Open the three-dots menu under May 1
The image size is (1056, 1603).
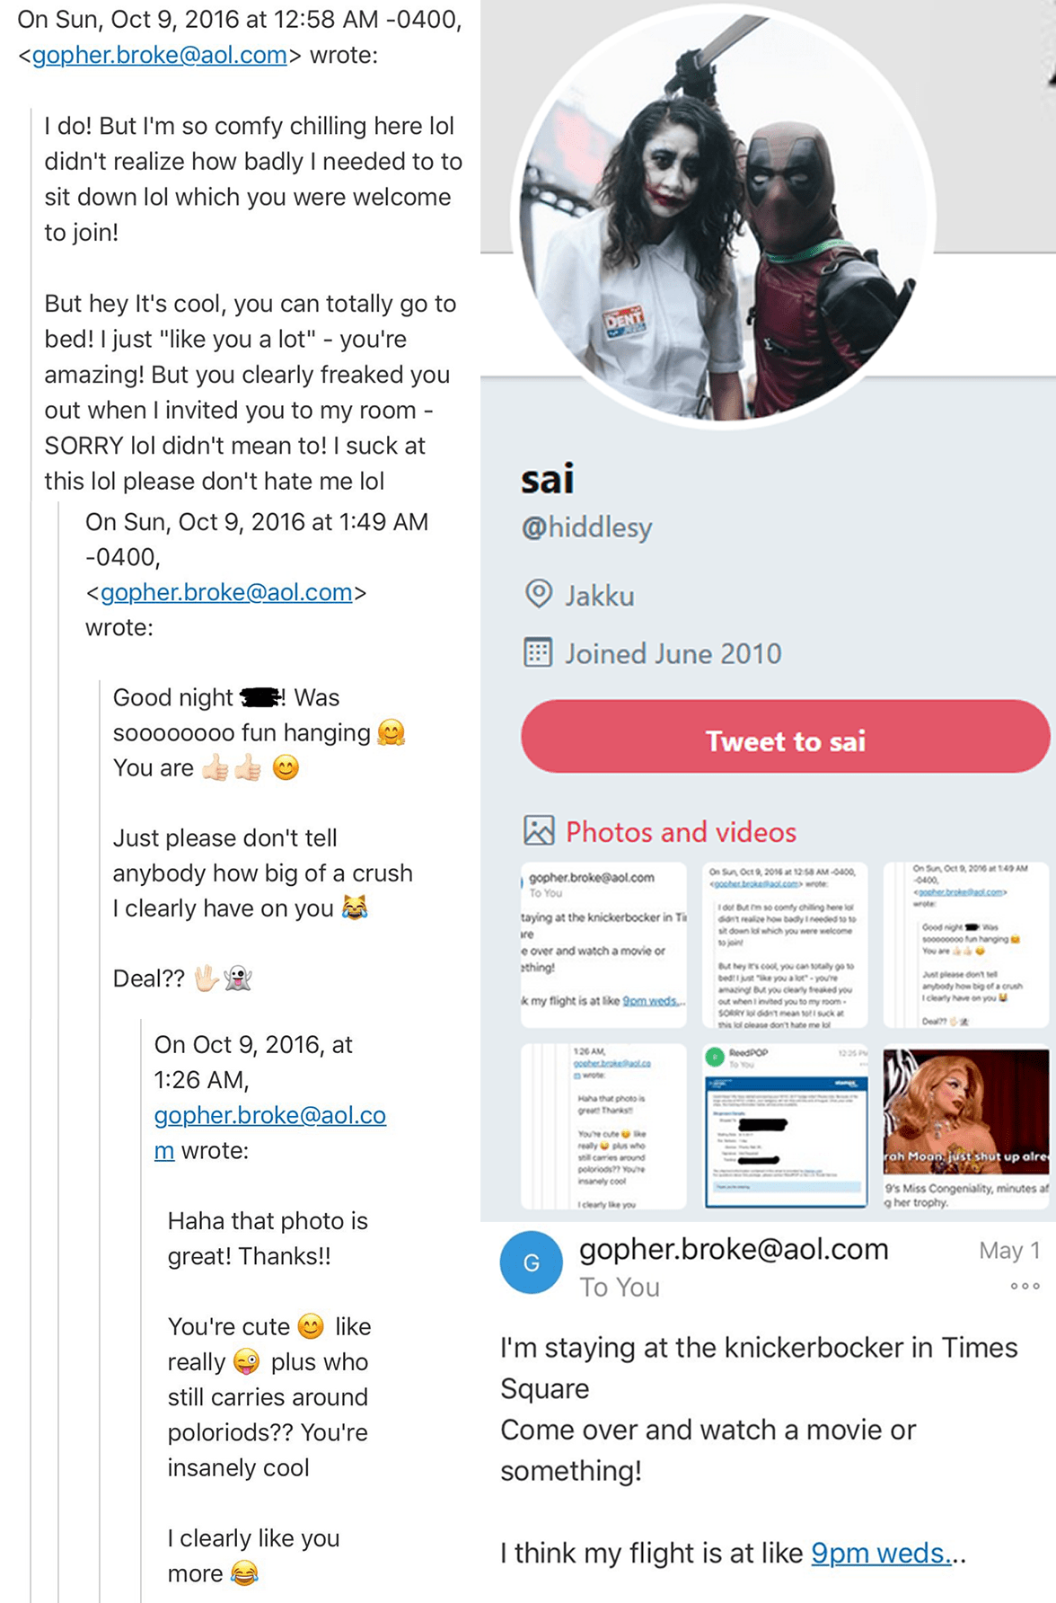click(1025, 1286)
